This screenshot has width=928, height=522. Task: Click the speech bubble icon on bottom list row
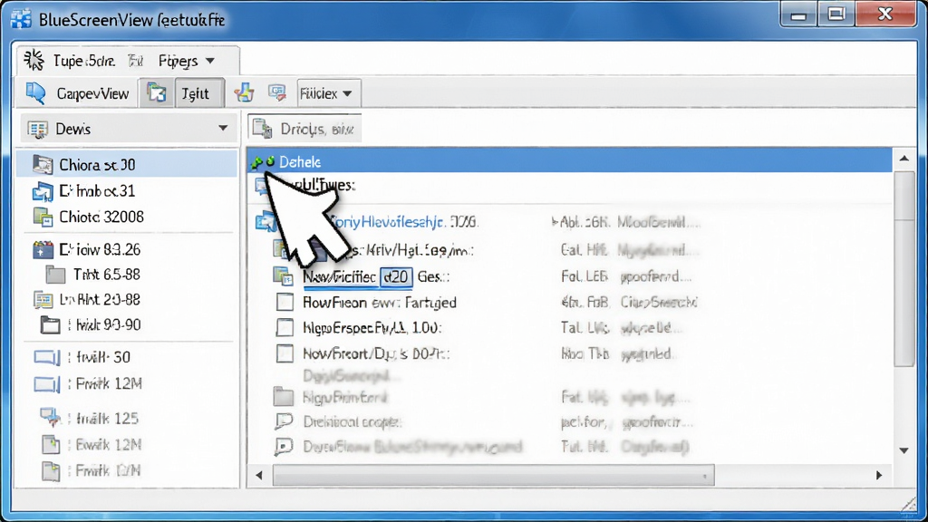point(284,446)
